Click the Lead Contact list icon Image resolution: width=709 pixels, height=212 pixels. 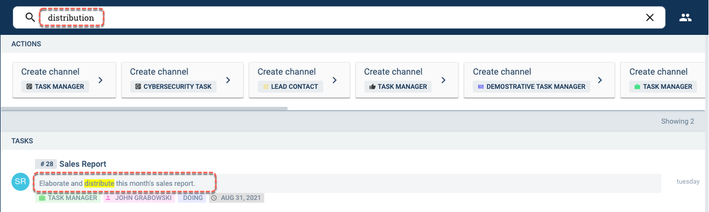click(266, 86)
